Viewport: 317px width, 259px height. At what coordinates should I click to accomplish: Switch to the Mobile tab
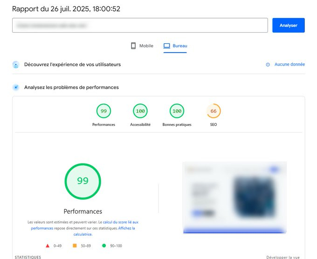[x=142, y=46]
